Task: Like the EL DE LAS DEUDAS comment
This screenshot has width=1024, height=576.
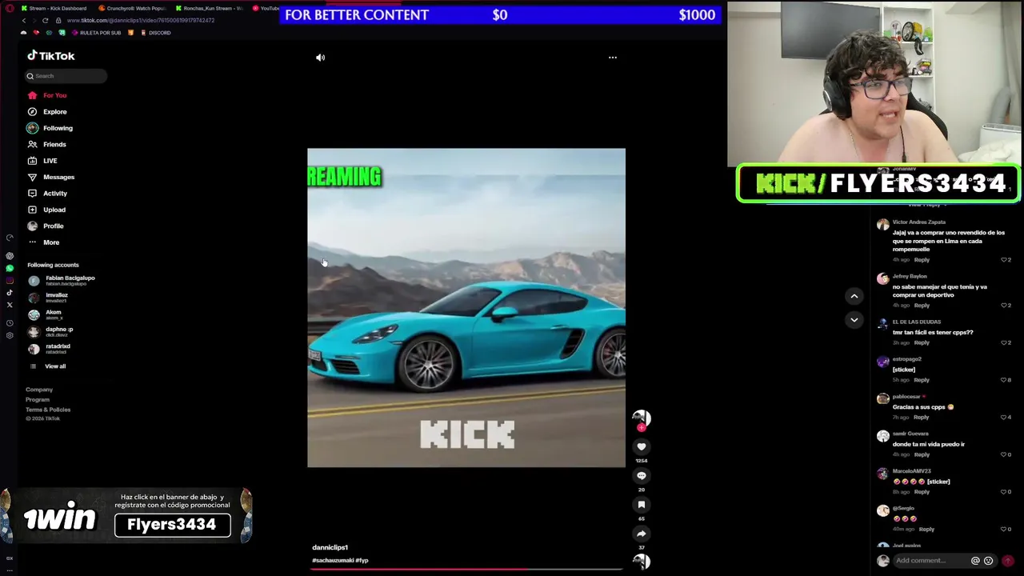Action: pos(1006,342)
